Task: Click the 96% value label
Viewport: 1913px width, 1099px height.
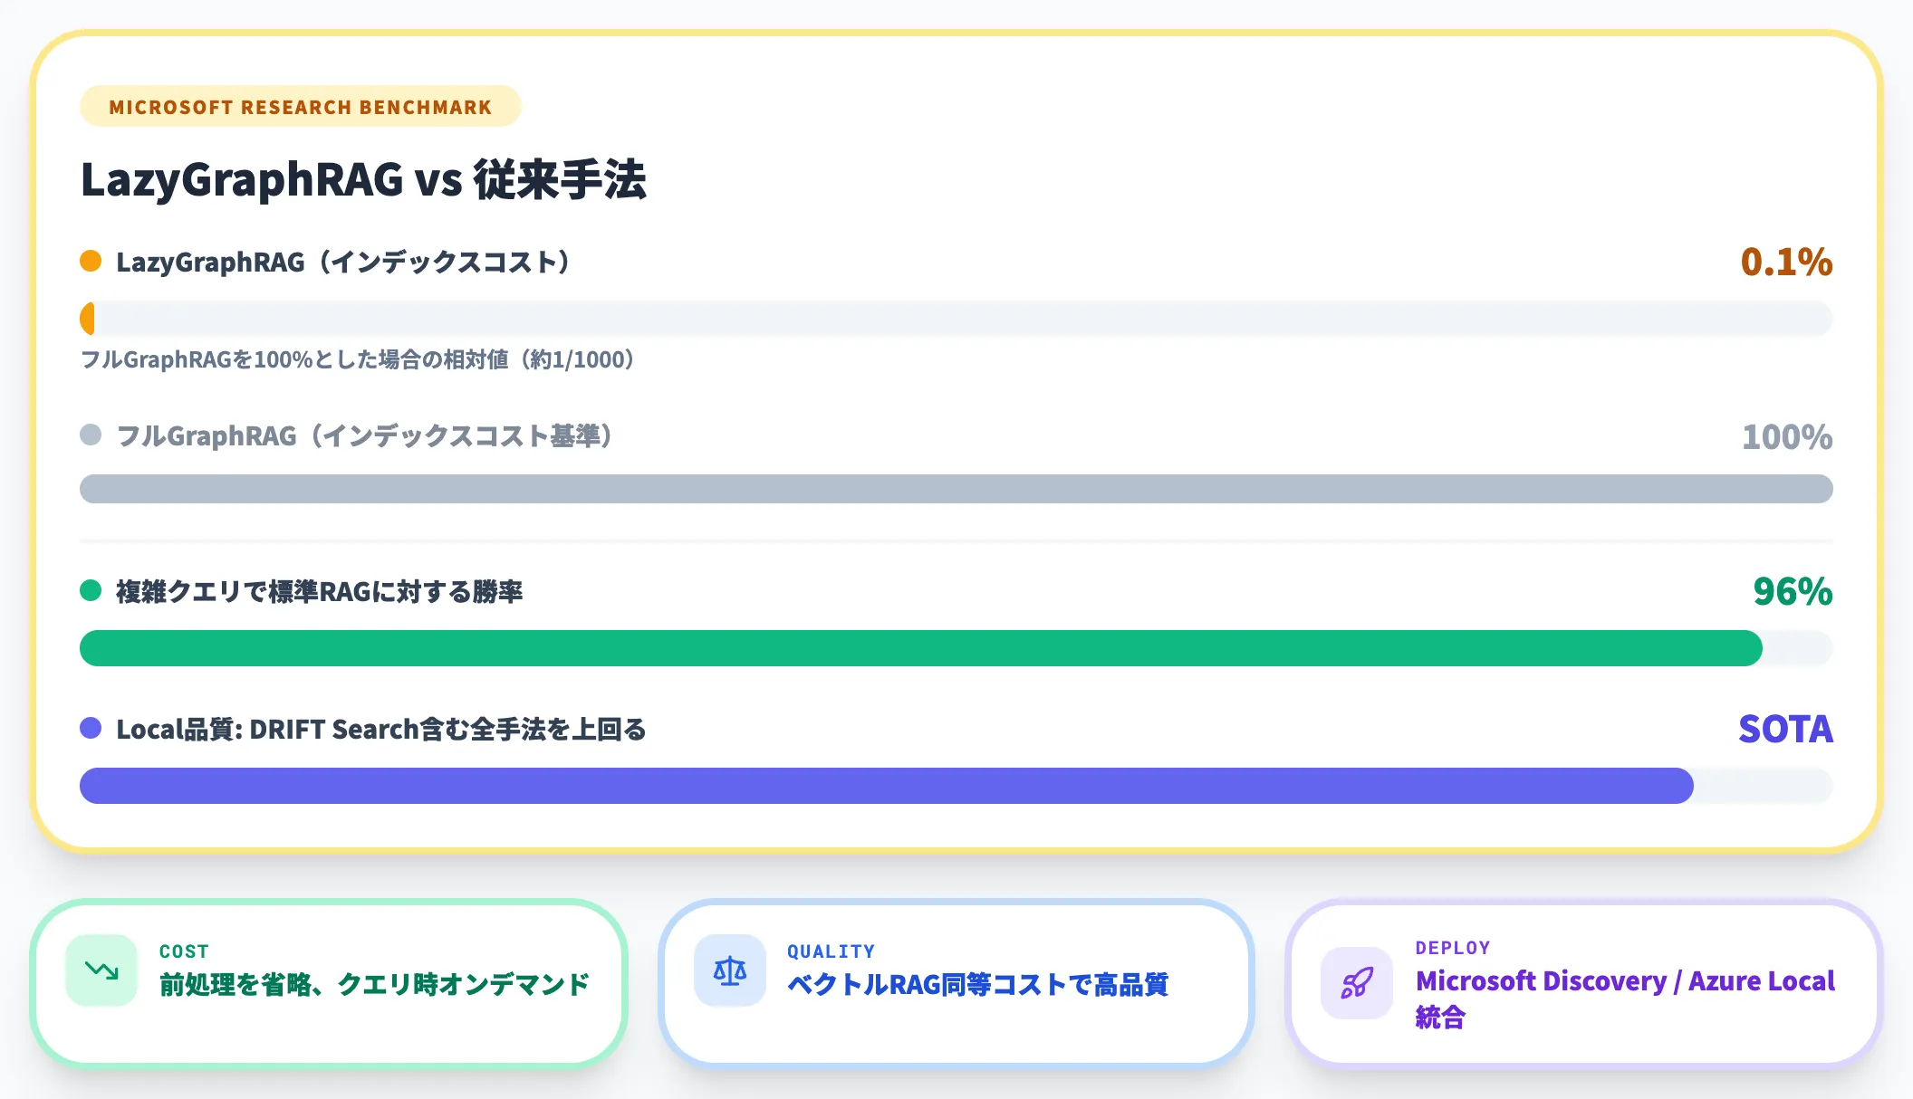Action: coord(1793,591)
